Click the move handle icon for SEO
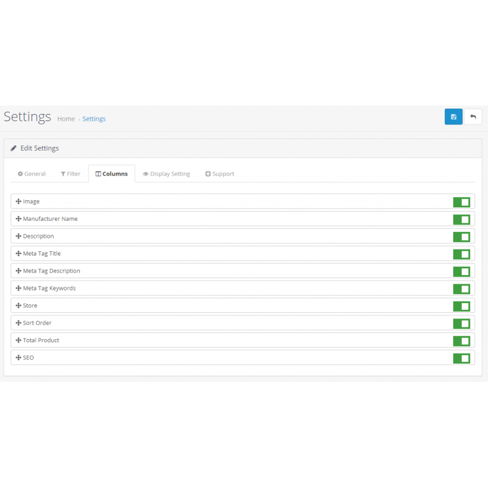The height and width of the screenshot is (488, 488). 18,357
